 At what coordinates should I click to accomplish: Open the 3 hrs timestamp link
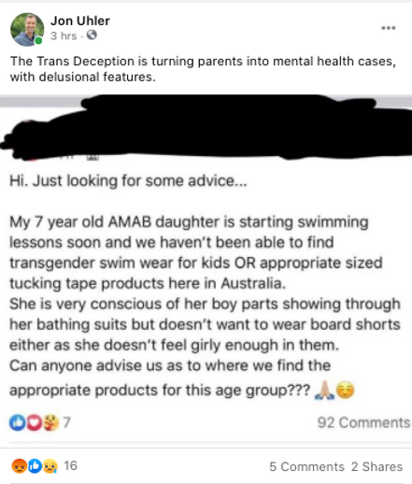(x=64, y=36)
